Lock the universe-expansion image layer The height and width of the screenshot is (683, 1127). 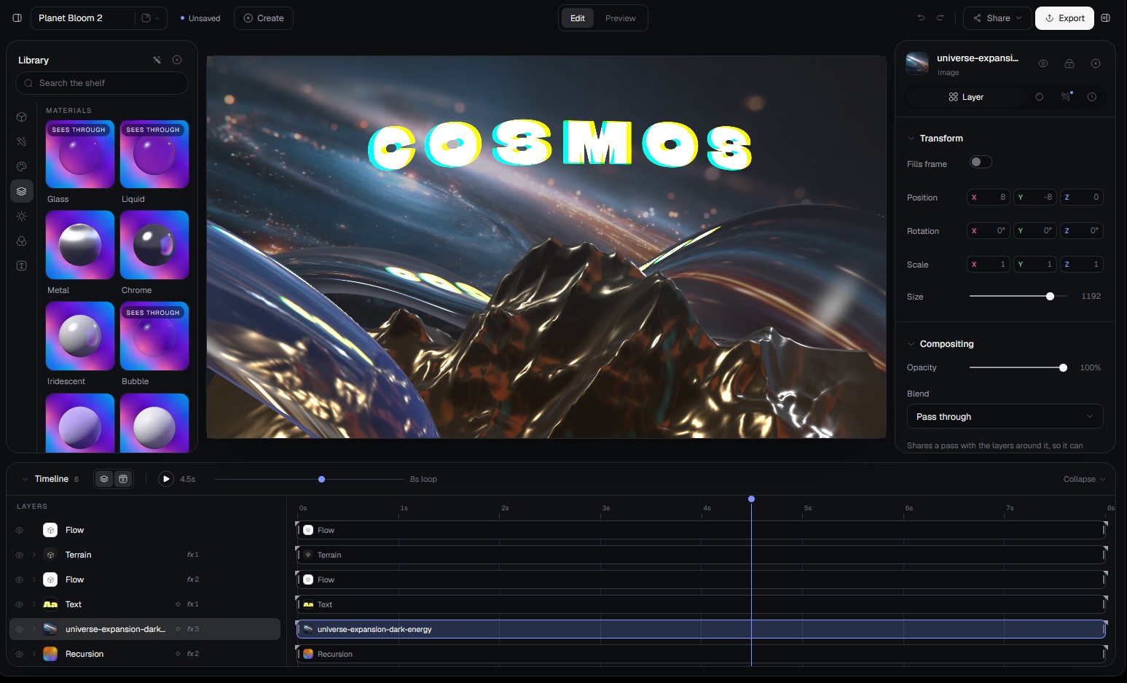coord(1069,63)
